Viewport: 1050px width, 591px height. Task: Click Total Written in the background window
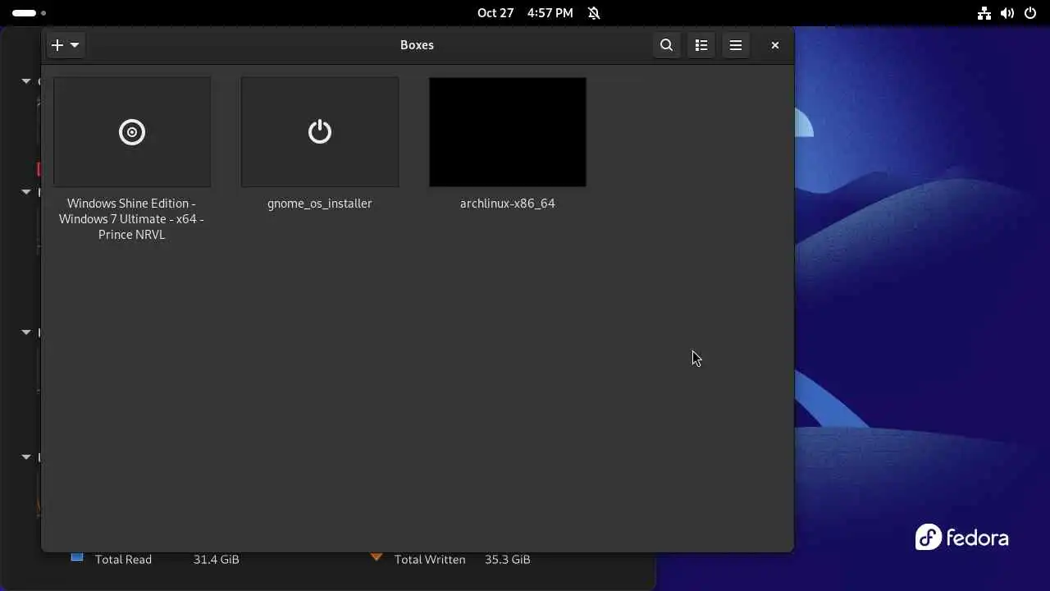430,560
